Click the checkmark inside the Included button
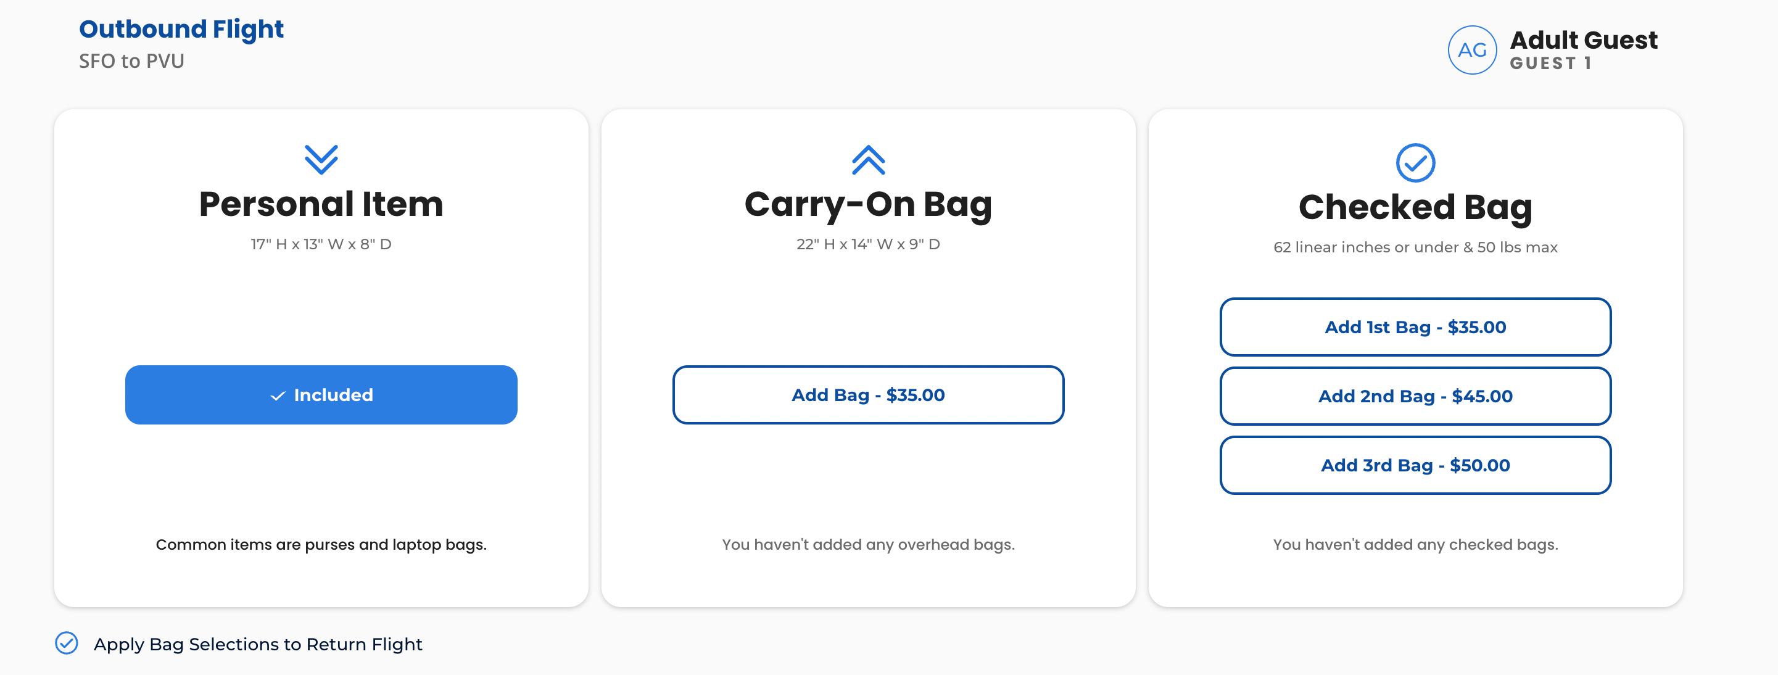Image resolution: width=1778 pixels, height=675 pixels. [278, 395]
